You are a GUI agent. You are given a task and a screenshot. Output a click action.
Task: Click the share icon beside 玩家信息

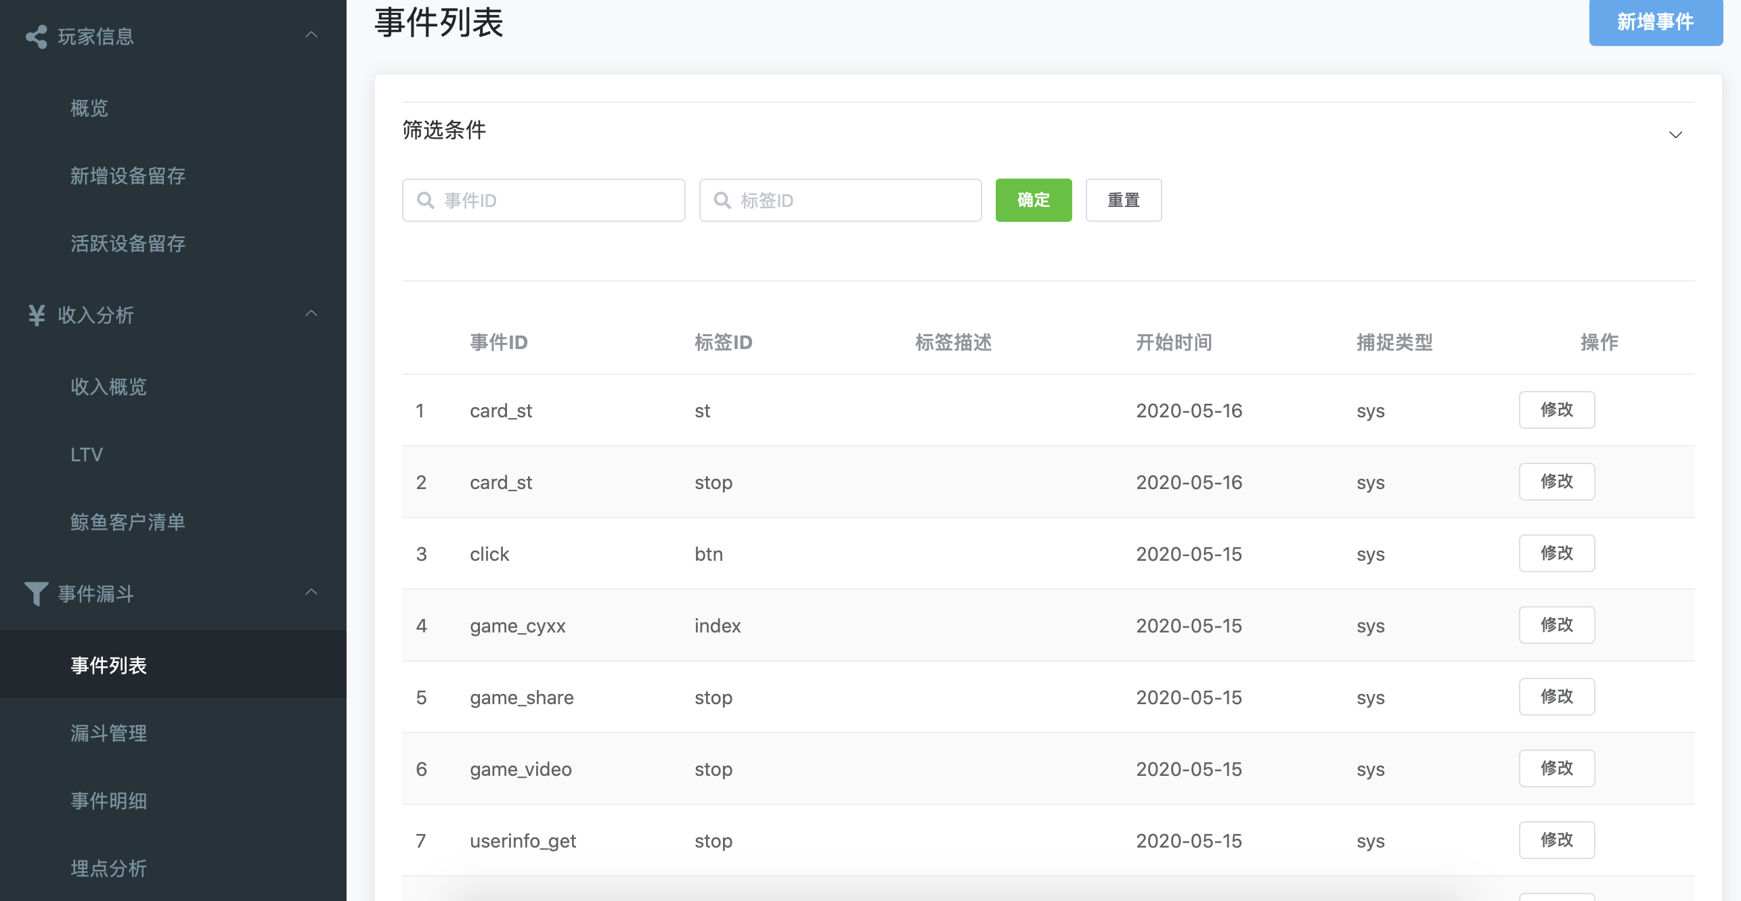pyautogui.click(x=37, y=37)
